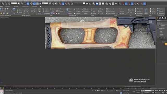
Task: Activate the Select and Rotate tool
Action: pos(34,4)
